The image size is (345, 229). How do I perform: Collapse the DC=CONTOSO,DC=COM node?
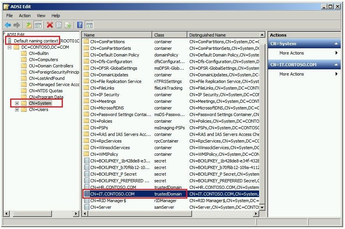point(9,47)
